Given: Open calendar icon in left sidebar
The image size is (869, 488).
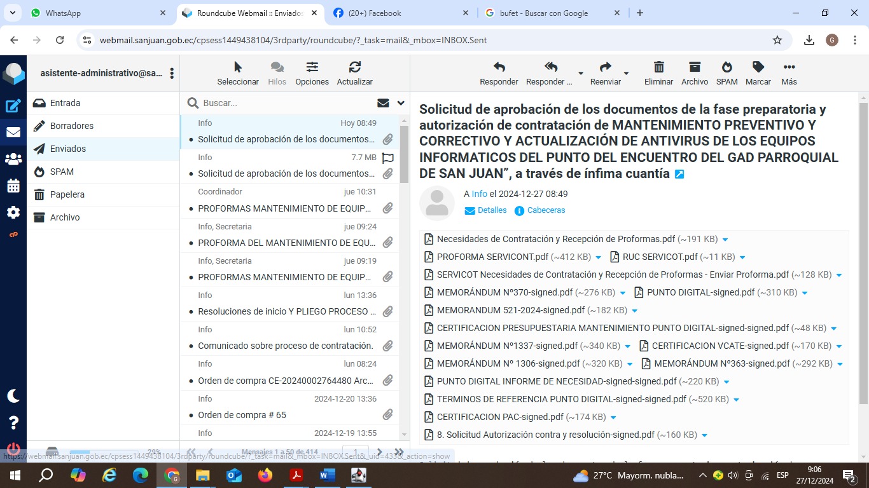Looking at the screenshot, I should coord(13,186).
